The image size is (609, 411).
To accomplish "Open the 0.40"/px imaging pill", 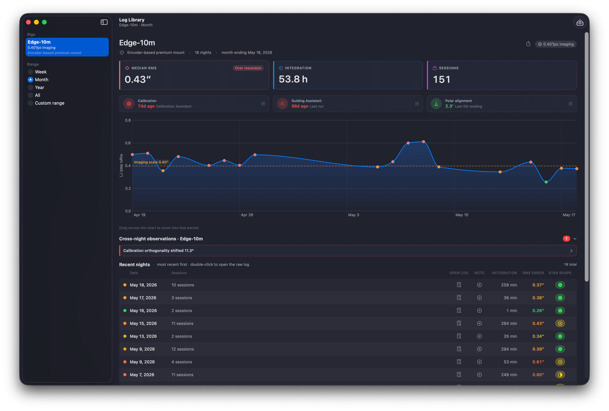I will click(556, 44).
